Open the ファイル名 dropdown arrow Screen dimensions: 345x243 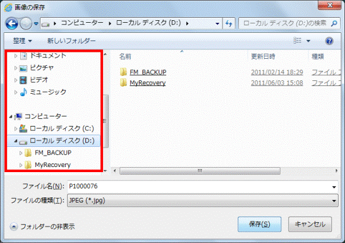pos(334,187)
